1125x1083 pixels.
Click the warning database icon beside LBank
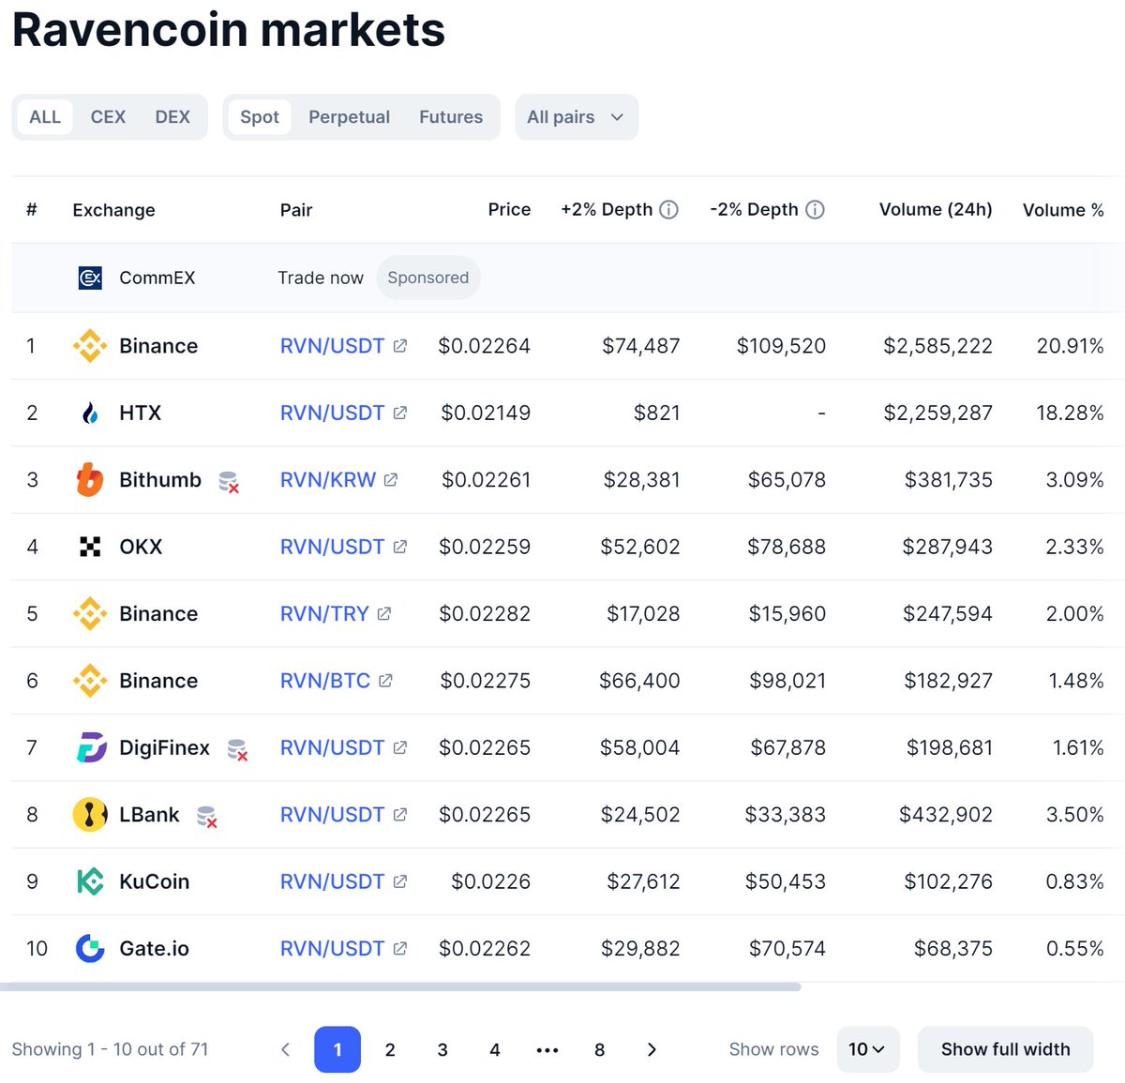click(207, 817)
